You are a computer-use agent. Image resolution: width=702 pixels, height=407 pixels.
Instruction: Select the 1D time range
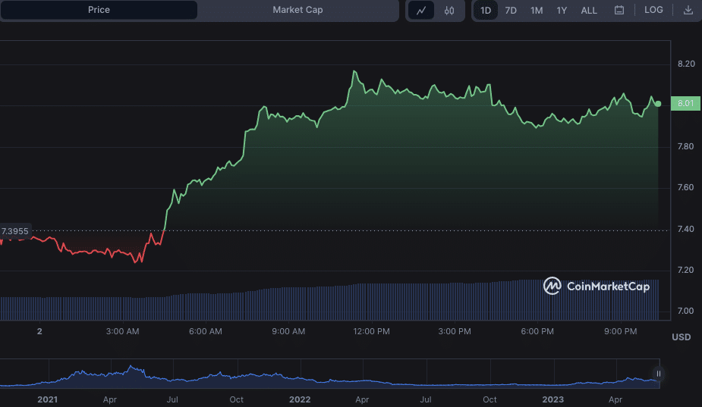click(486, 11)
